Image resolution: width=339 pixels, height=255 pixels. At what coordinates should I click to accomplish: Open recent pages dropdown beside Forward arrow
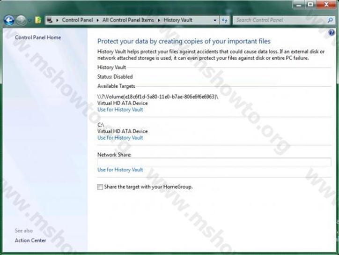29,20
